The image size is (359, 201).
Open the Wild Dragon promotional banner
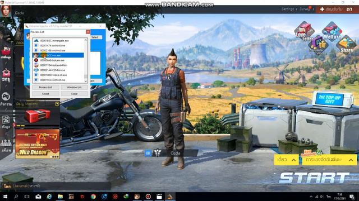coord(38,144)
